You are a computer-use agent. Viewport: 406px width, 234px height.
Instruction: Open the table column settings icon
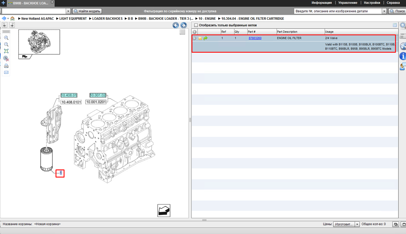click(395, 25)
